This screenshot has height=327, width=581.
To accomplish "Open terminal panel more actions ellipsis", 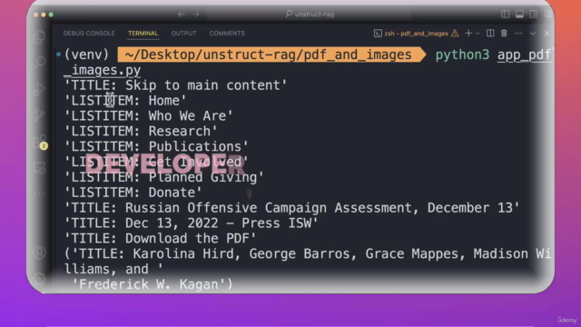I will (x=518, y=34).
